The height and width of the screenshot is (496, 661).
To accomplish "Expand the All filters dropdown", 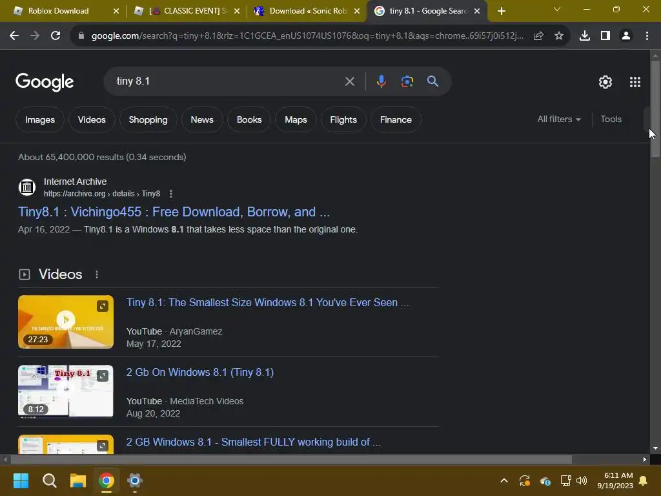I will point(558,119).
